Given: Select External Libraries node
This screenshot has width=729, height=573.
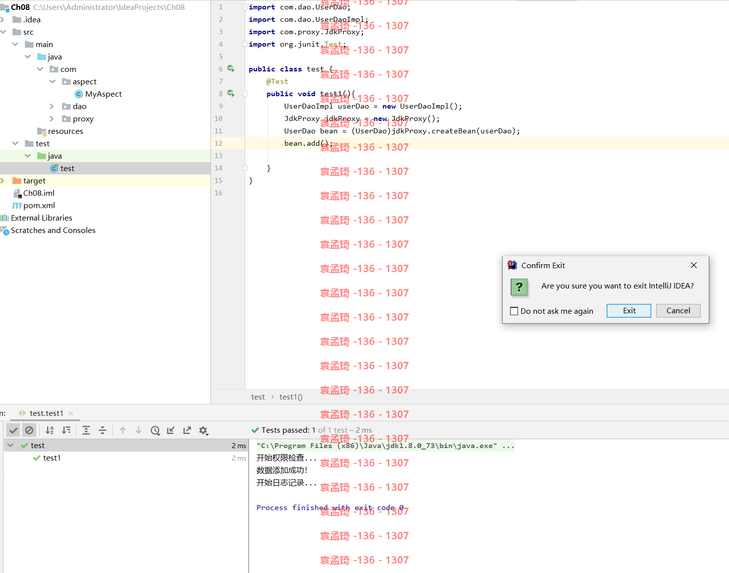Looking at the screenshot, I should [x=42, y=218].
